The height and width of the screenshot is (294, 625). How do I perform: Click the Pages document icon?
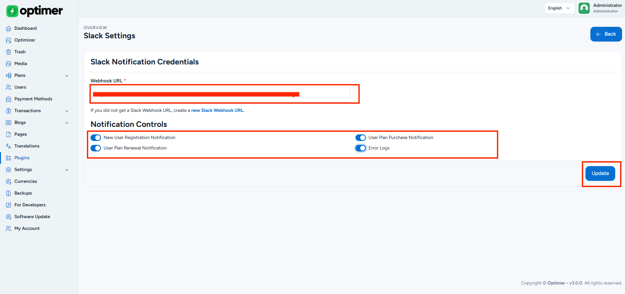tap(8, 134)
